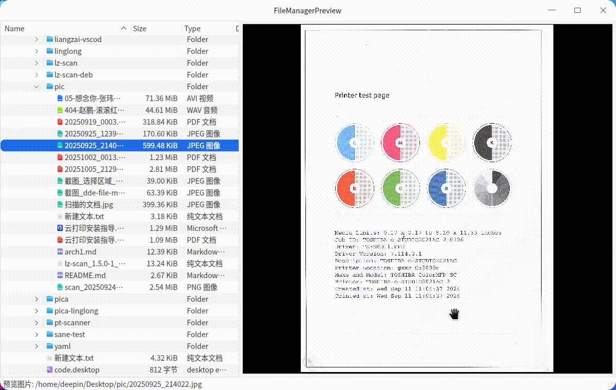Click the JPEG icon of 20250925_1239

tap(60, 134)
